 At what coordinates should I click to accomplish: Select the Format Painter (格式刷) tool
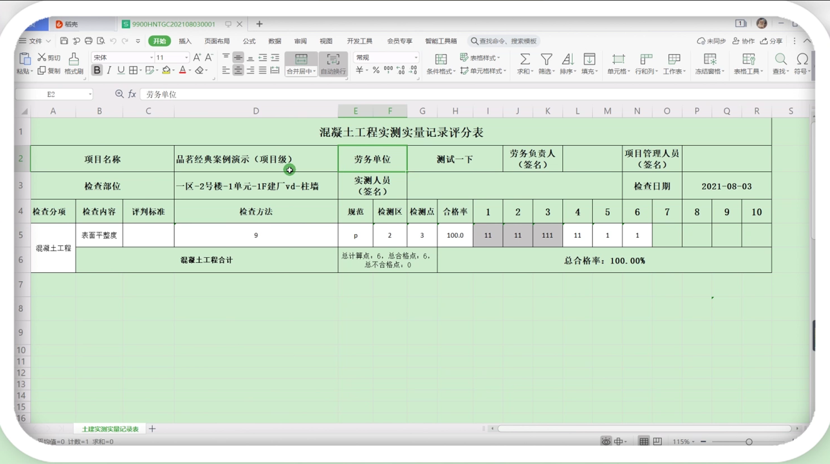[x=74, y=59]
